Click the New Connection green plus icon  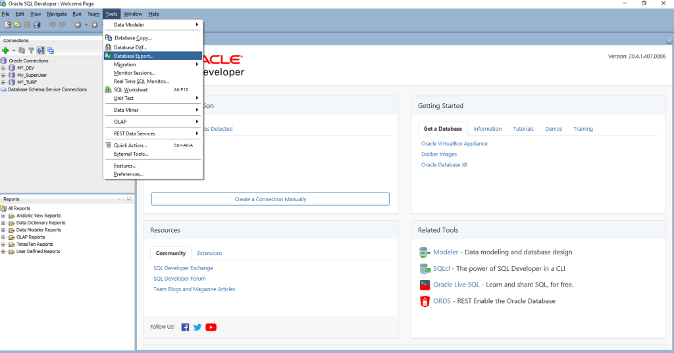(x=5, y=51)
